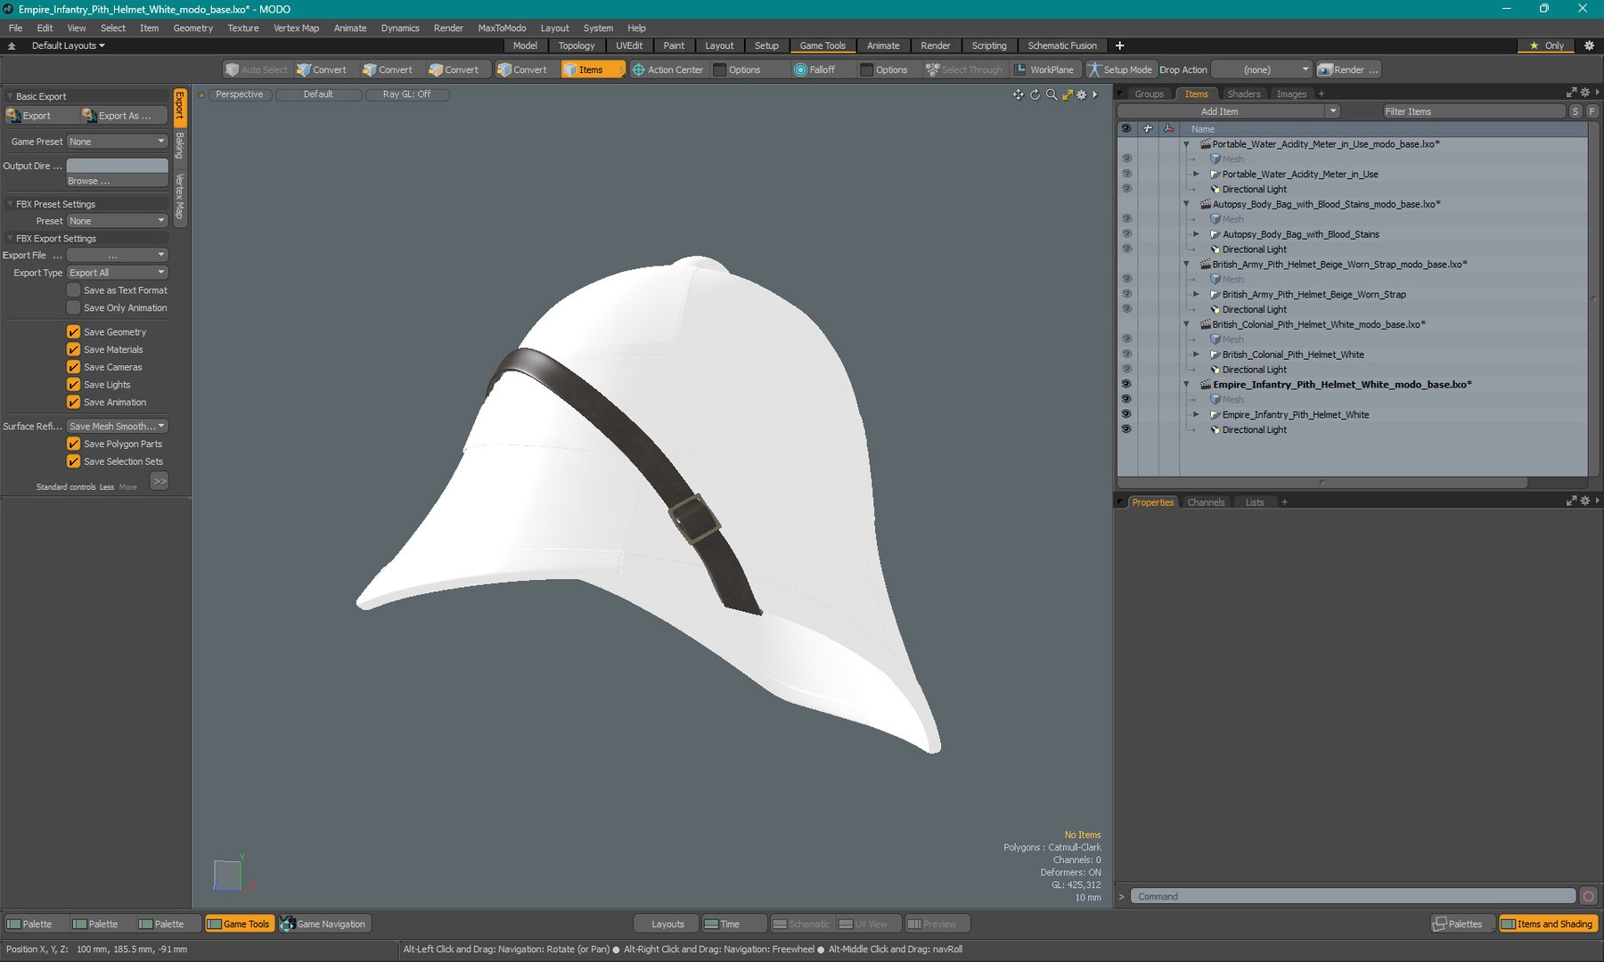Open the FBX Preset dropdown

coord(118,221)
